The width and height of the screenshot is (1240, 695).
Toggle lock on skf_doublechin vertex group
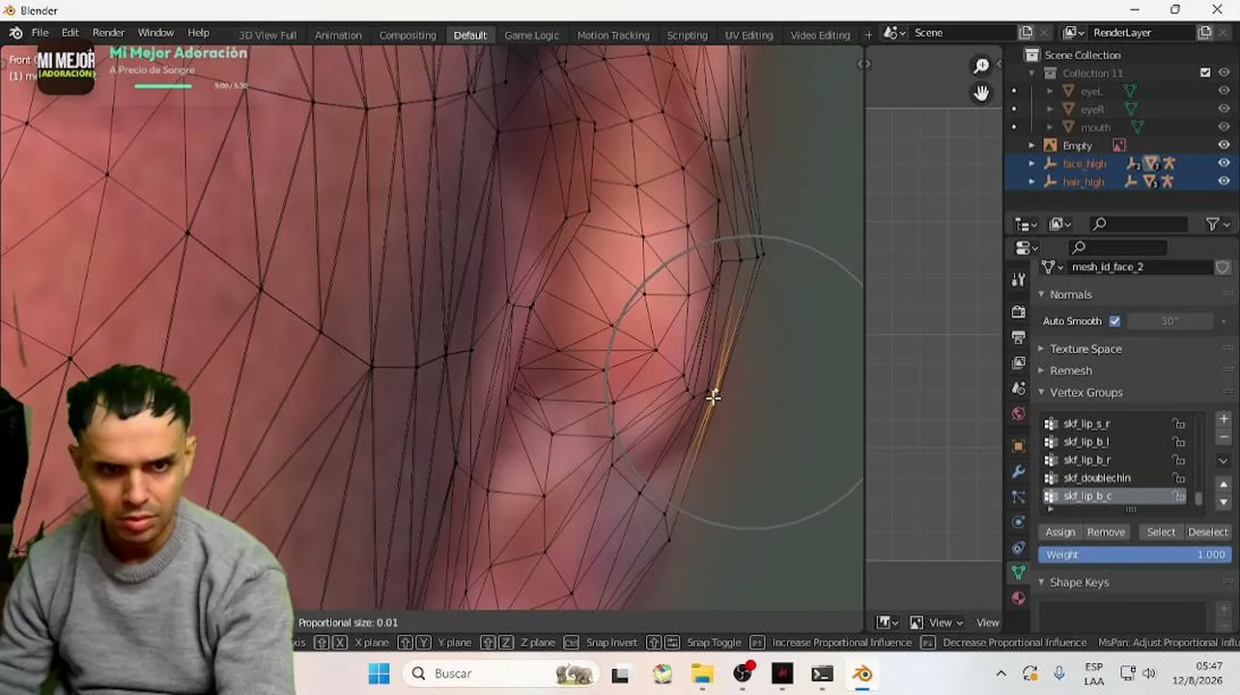pyautogui.click(x=1179, y=478)
